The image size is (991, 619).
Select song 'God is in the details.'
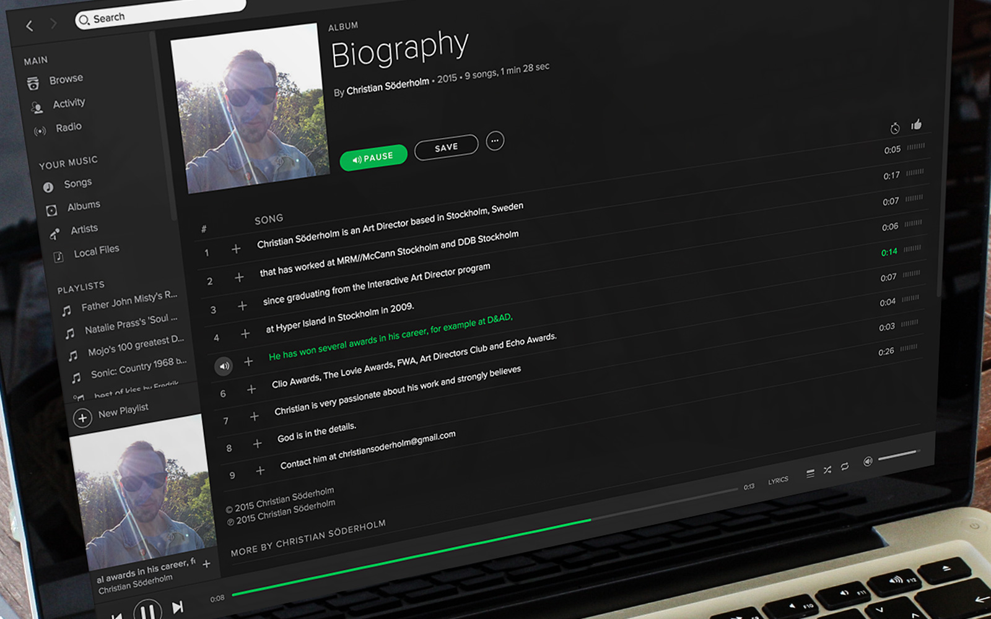pyautogui.click(x=317, y=433)
